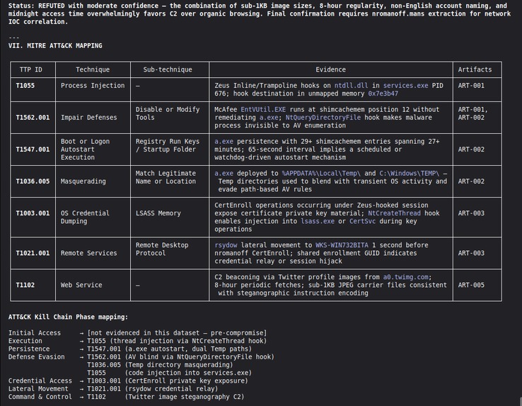Click the scrollbar thumb at bottom right

click(x=521, y=401)
